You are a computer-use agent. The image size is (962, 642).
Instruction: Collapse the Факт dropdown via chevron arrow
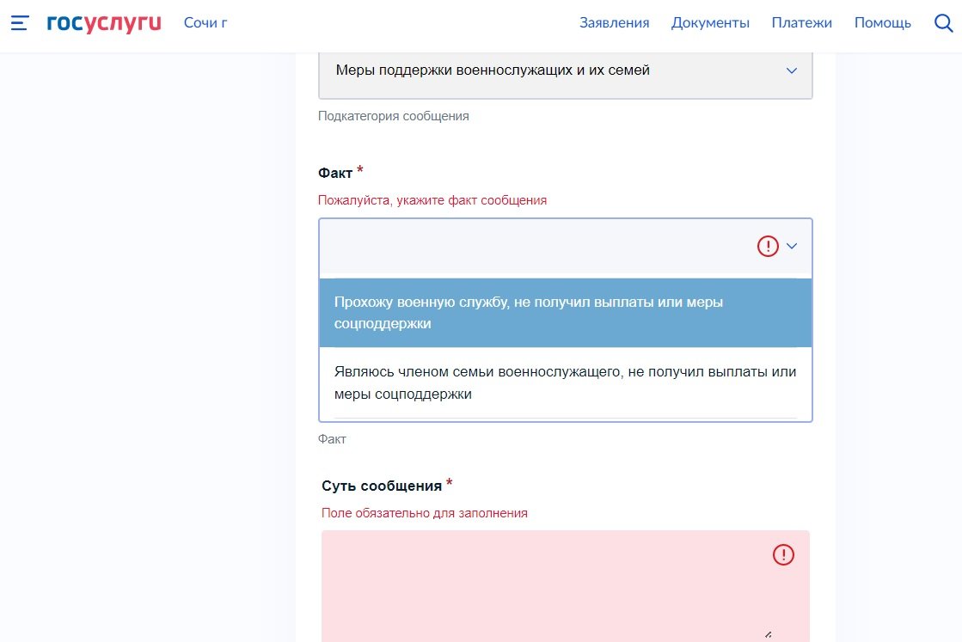792,247
